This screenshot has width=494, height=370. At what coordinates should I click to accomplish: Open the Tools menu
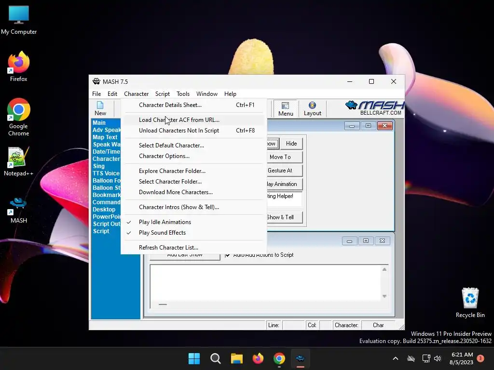point(183,94)
